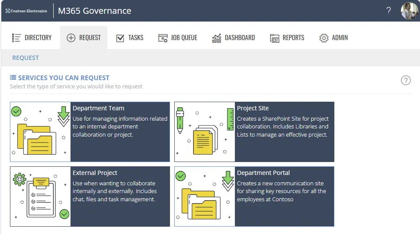Click the circled help icon beside services
420x234 pixels.
point(406,80)
